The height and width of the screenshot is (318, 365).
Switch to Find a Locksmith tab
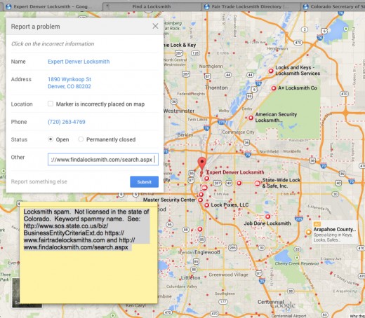(152, 6)
